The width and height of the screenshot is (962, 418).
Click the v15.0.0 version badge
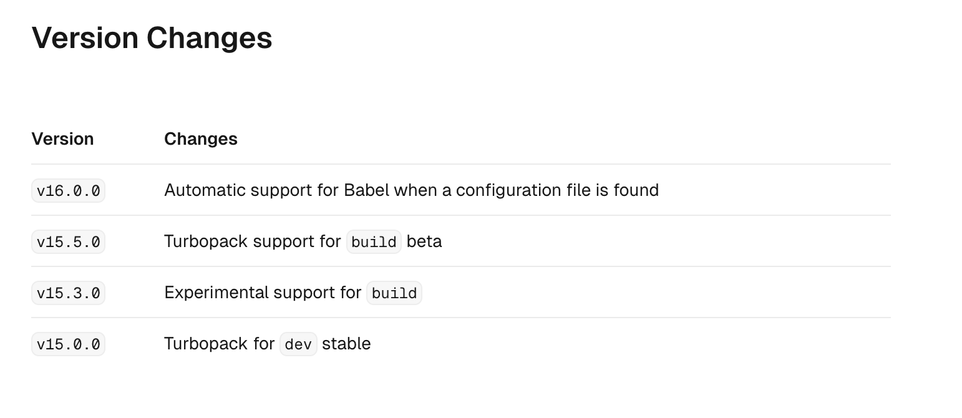[x=68, y=344]
